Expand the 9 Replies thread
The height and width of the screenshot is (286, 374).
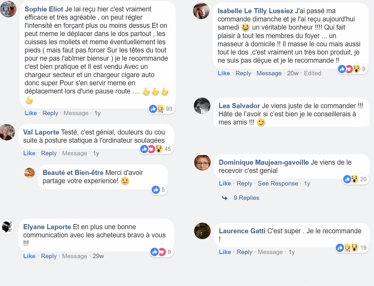pyautogui.click(x=246, y=198)
